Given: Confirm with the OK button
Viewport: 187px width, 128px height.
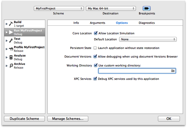Looking at the screenshot, I should pos(169,119).
